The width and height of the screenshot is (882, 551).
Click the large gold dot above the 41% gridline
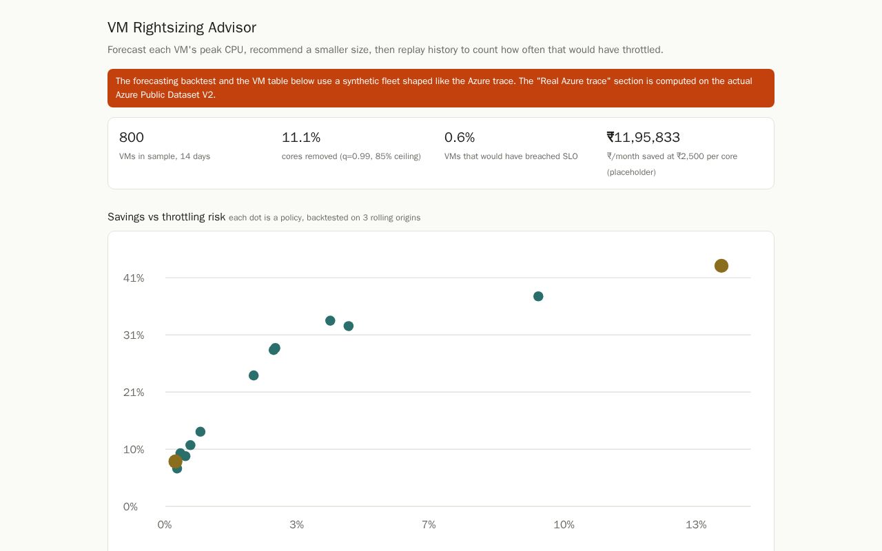click(721, 266)
